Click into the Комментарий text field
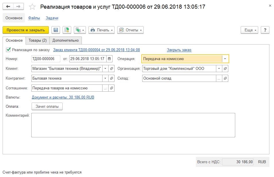This screenshot has width=274, height=177. [x=133, y=125]
